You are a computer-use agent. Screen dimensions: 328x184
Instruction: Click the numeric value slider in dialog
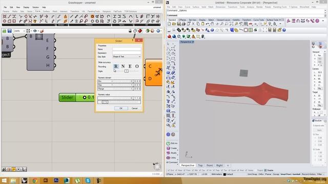click(119, 102)
